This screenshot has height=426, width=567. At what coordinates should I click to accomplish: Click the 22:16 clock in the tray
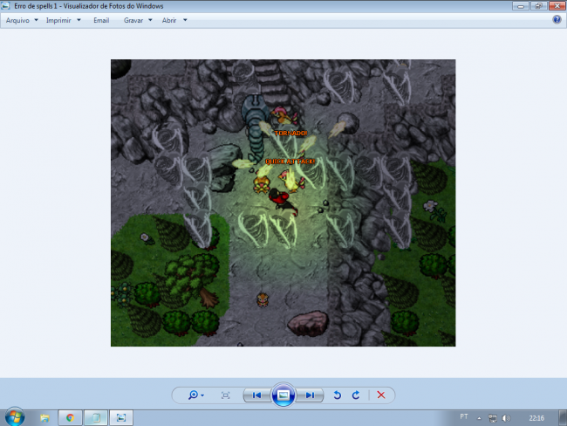click(536, 418)
